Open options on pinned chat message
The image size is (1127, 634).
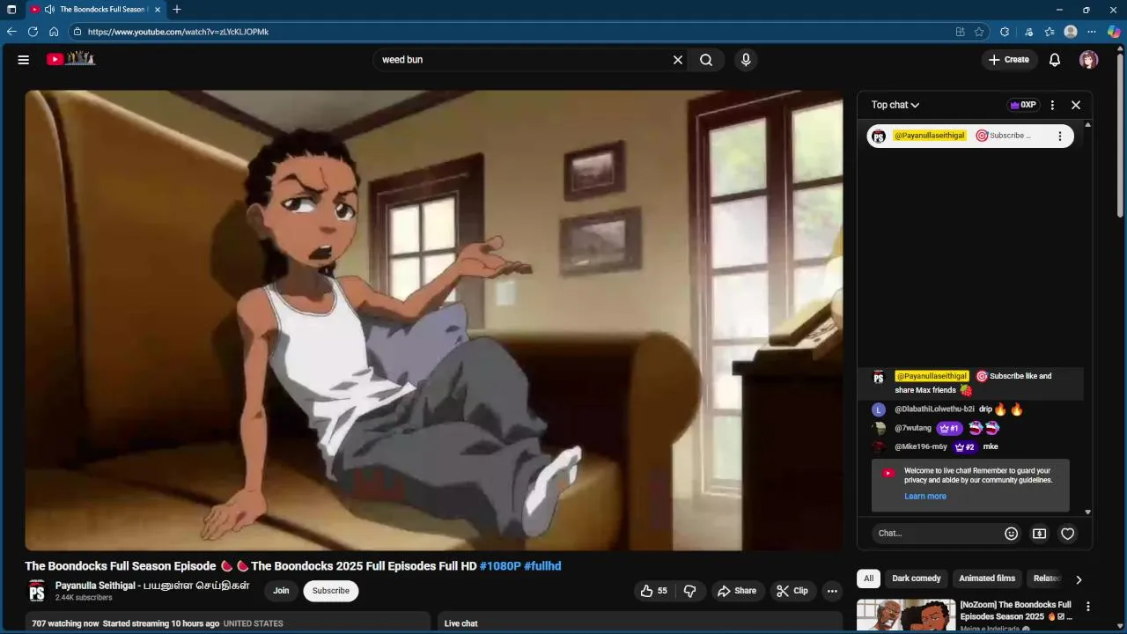(1060, 136)
